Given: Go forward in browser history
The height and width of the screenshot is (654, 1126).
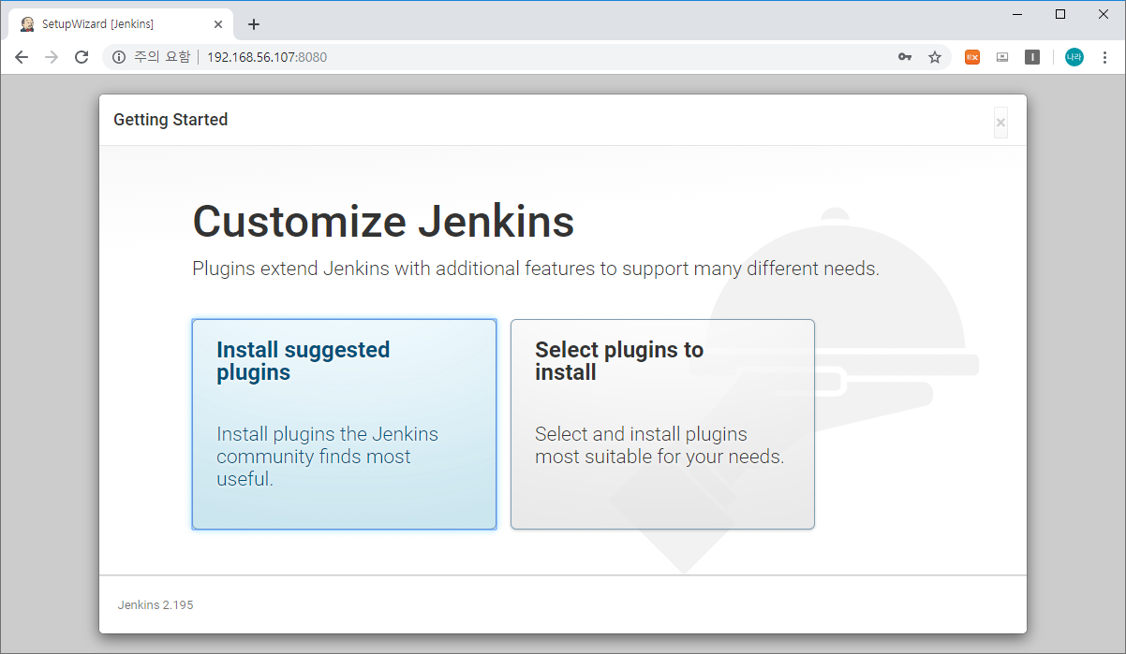Looking at the screenshot, I should pyautogui.click(x=52, y=57).
